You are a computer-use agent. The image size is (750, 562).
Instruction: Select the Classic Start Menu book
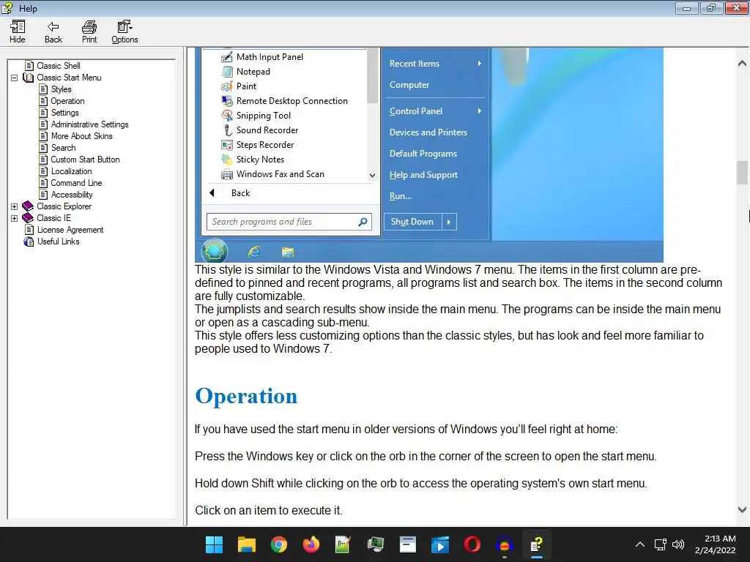(x=69, y=78)
